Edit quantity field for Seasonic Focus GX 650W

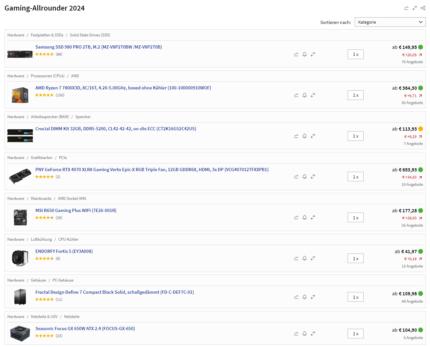point(356,334)
